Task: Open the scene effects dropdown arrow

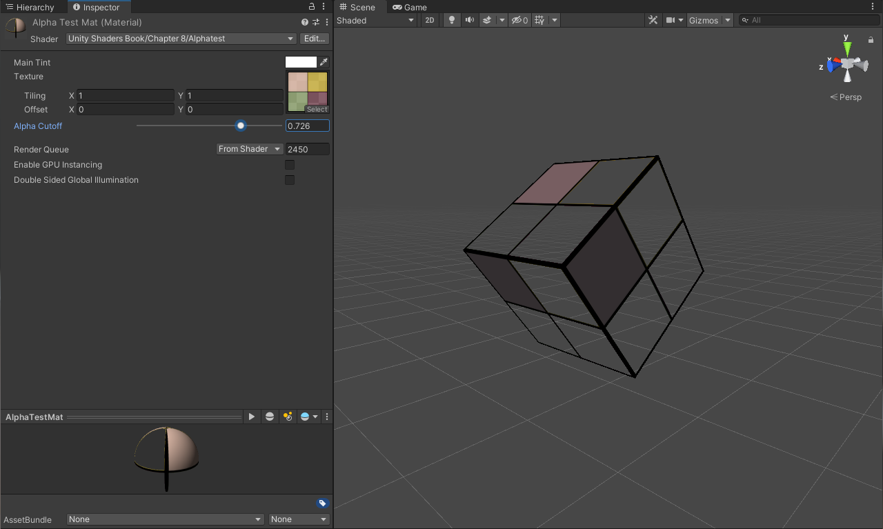Action: [502, 21]
